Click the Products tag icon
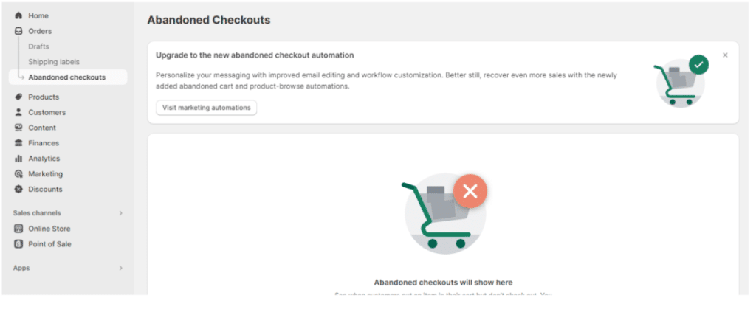 18,97
